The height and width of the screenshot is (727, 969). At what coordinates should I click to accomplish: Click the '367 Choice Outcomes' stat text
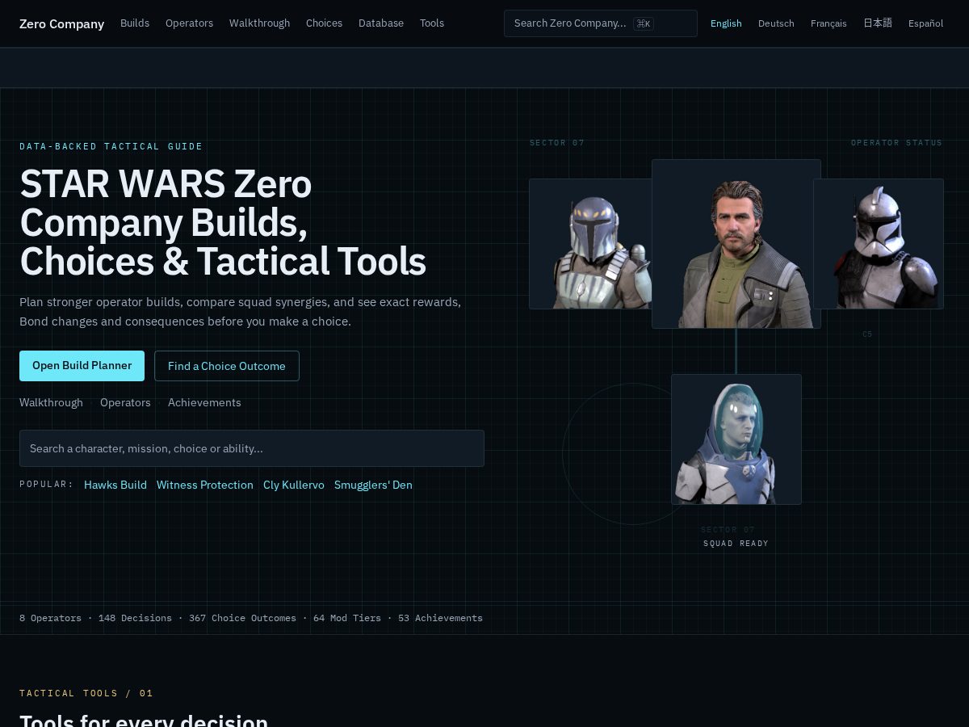pyautogui.click(x=242, y=618)
